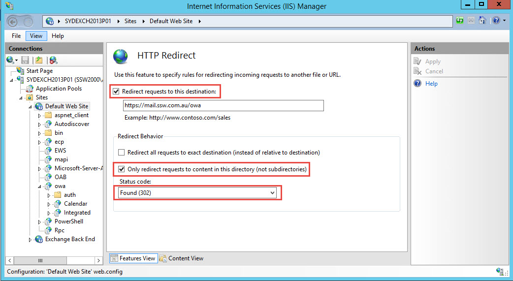The height and width of the screenshot is (281, 513).
Task: Click the back navigation arrow button
Action: [x=13, y=21]
